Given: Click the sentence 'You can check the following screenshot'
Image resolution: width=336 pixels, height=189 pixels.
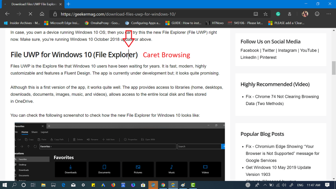Looking at the screenshot, I should 105,115.
